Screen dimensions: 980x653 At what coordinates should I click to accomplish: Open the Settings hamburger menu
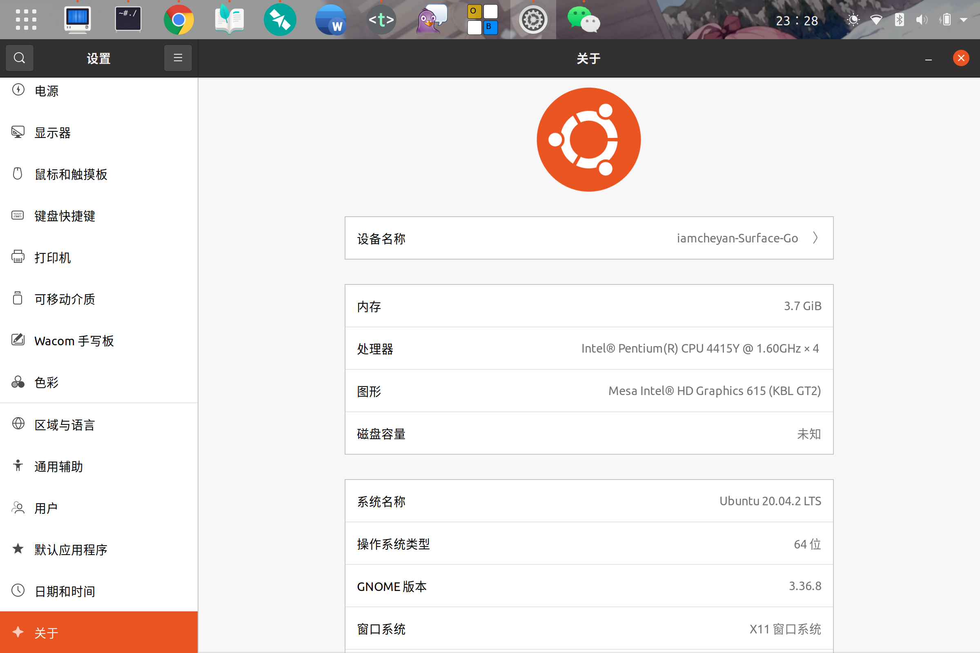tap(178, 58)
